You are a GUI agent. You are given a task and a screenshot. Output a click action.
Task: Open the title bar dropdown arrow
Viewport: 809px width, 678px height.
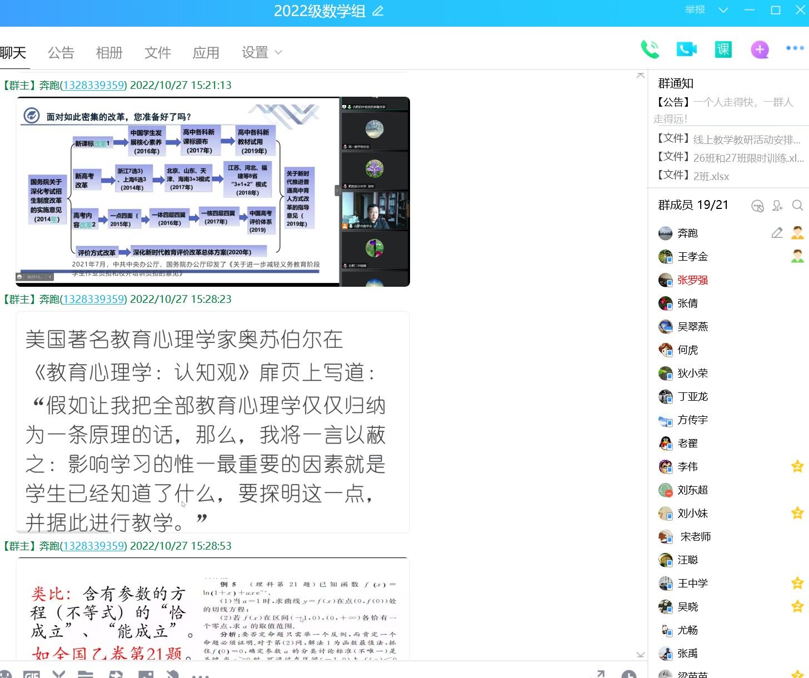pos(723,10)
